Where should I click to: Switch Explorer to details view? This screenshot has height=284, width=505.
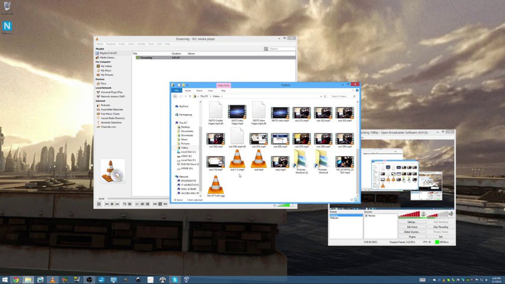click(352, 200)
